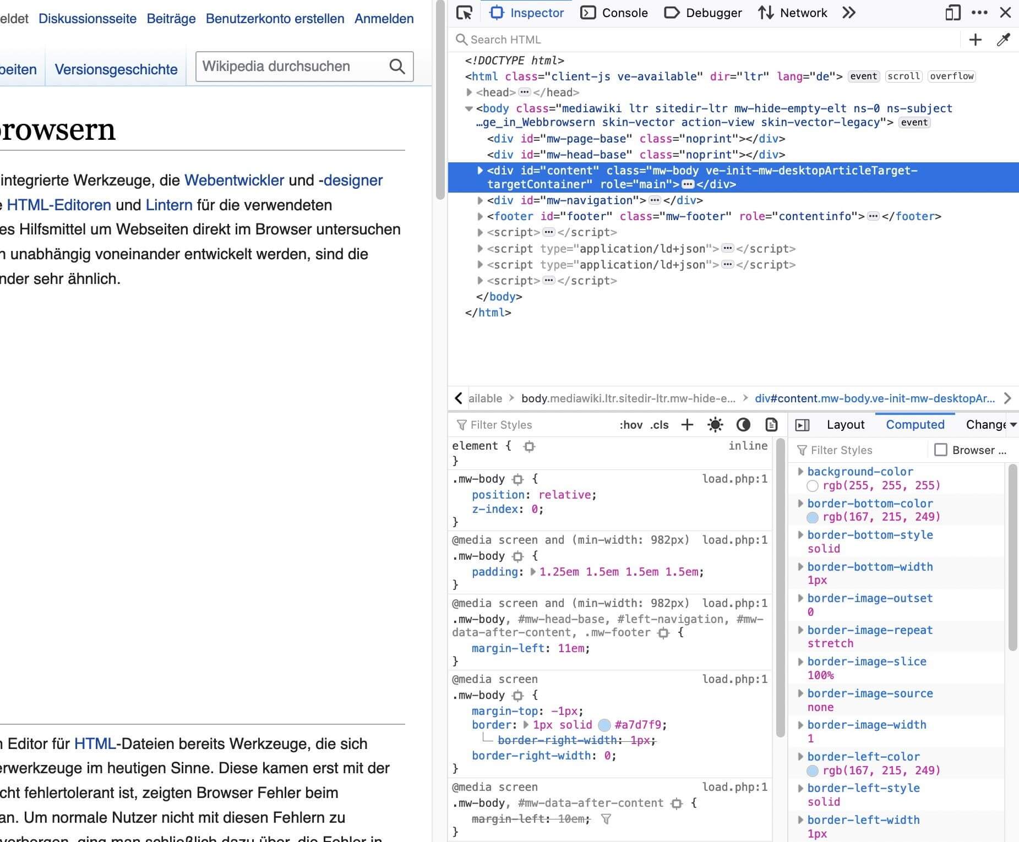Toggle responsive design mode icon
The image size is (1019, 842).
tap(952, 13)
